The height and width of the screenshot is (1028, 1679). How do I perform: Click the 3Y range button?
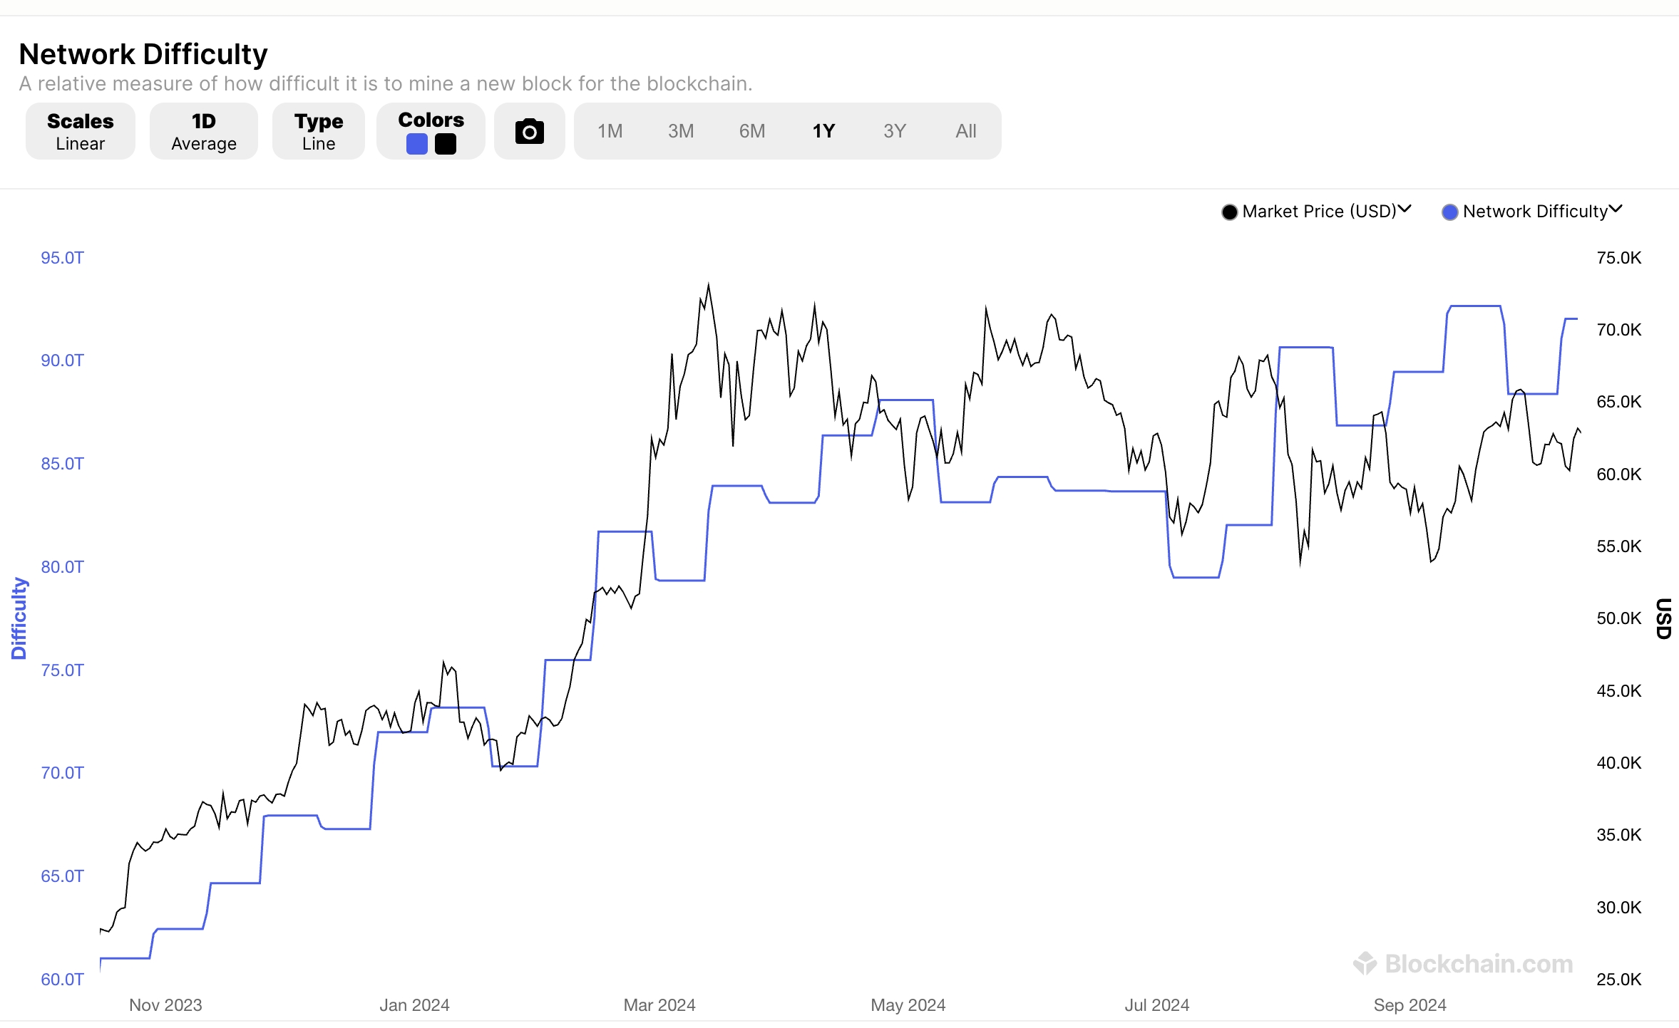point(894,131)
